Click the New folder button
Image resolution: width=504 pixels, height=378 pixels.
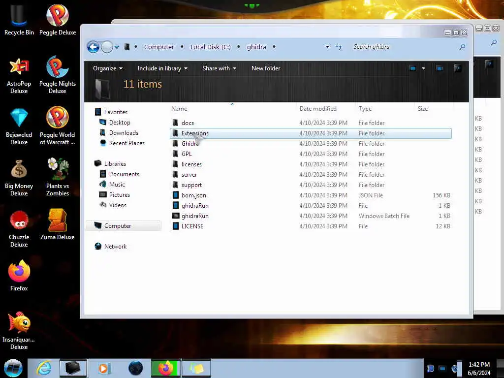266,68
